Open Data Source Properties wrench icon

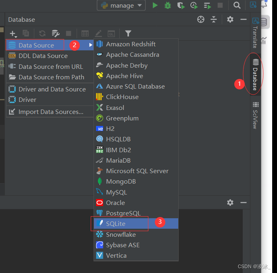tap(56, 33)
